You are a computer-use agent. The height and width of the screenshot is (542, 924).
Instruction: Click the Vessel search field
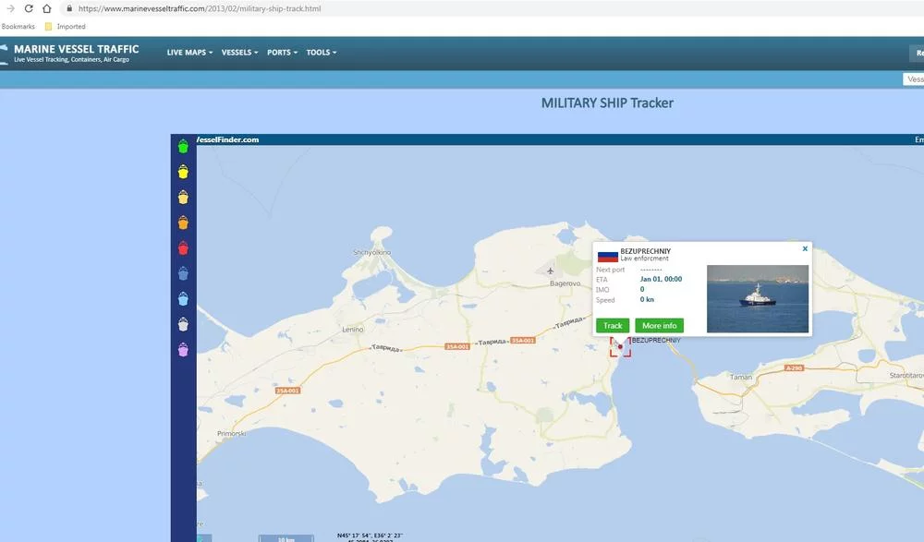[x=914, y=78]
